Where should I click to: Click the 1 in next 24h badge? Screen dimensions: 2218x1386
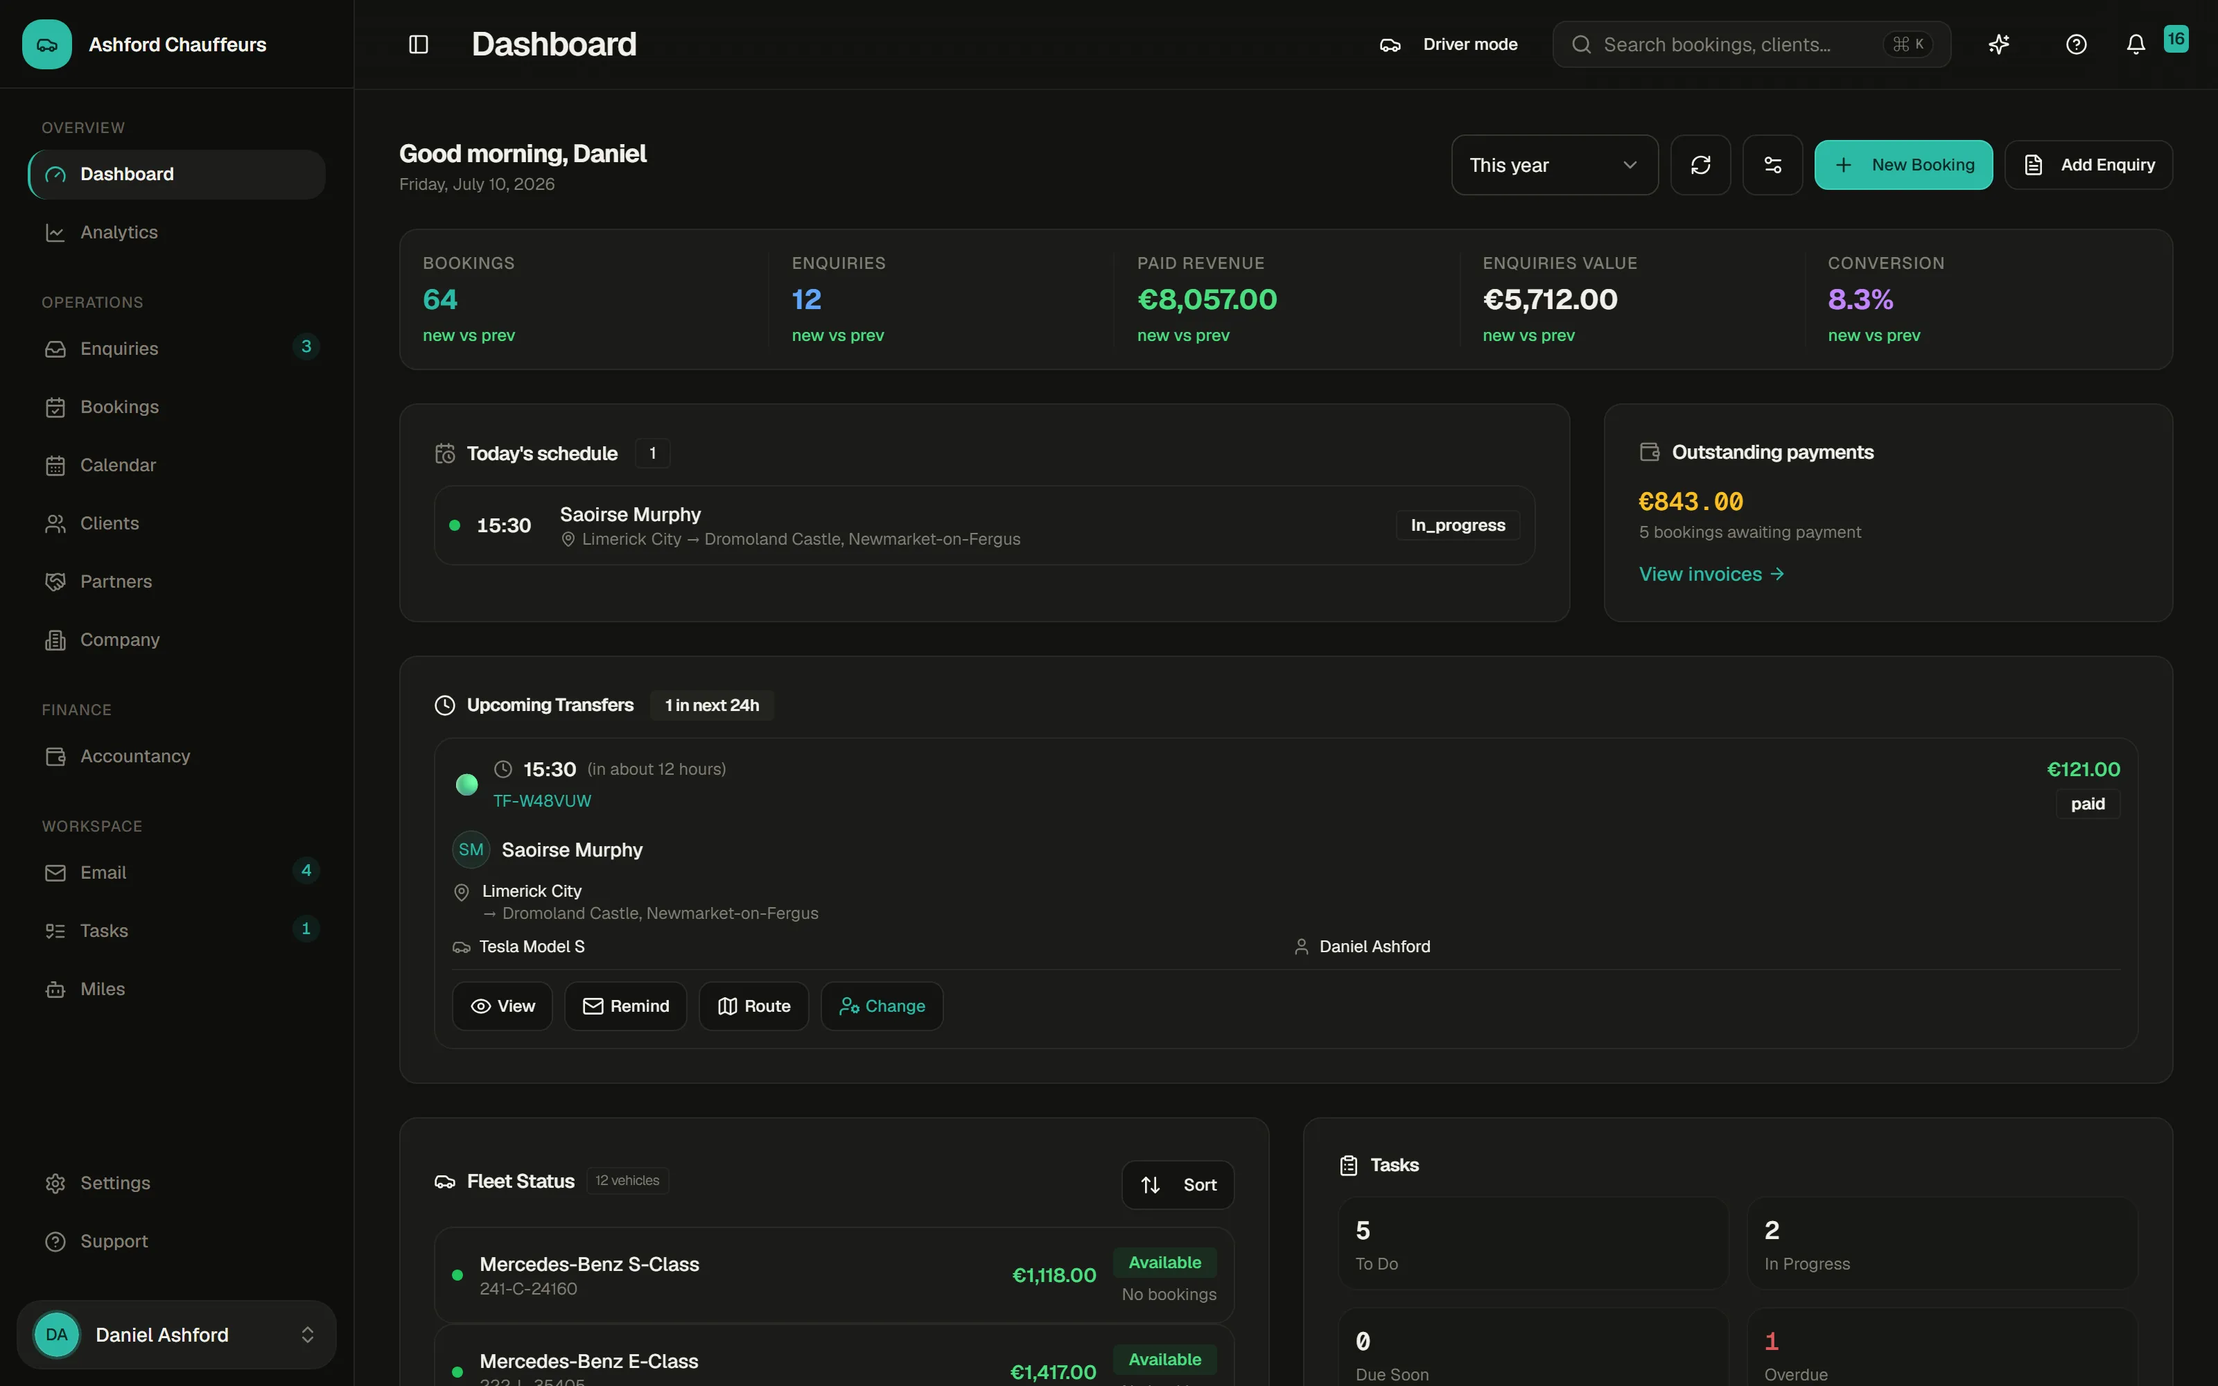click(712, 705)
